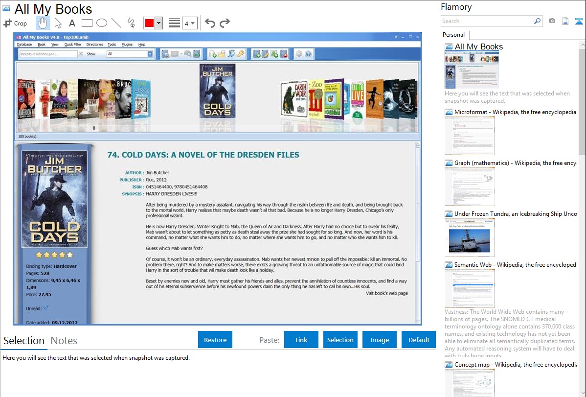Click the Paste Link button
586x397 pixels.
coord(301,340)
